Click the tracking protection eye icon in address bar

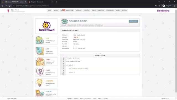(x=156, y=6)
